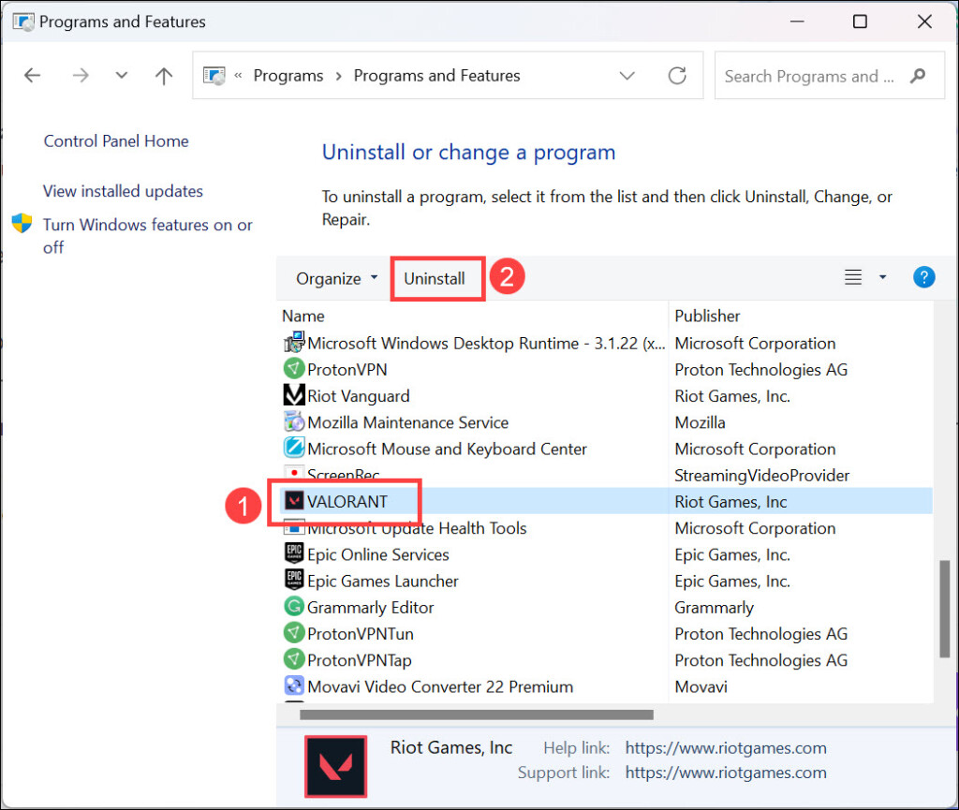
Task: Open the Organize dropdown menu
Action: pos(336,278)
